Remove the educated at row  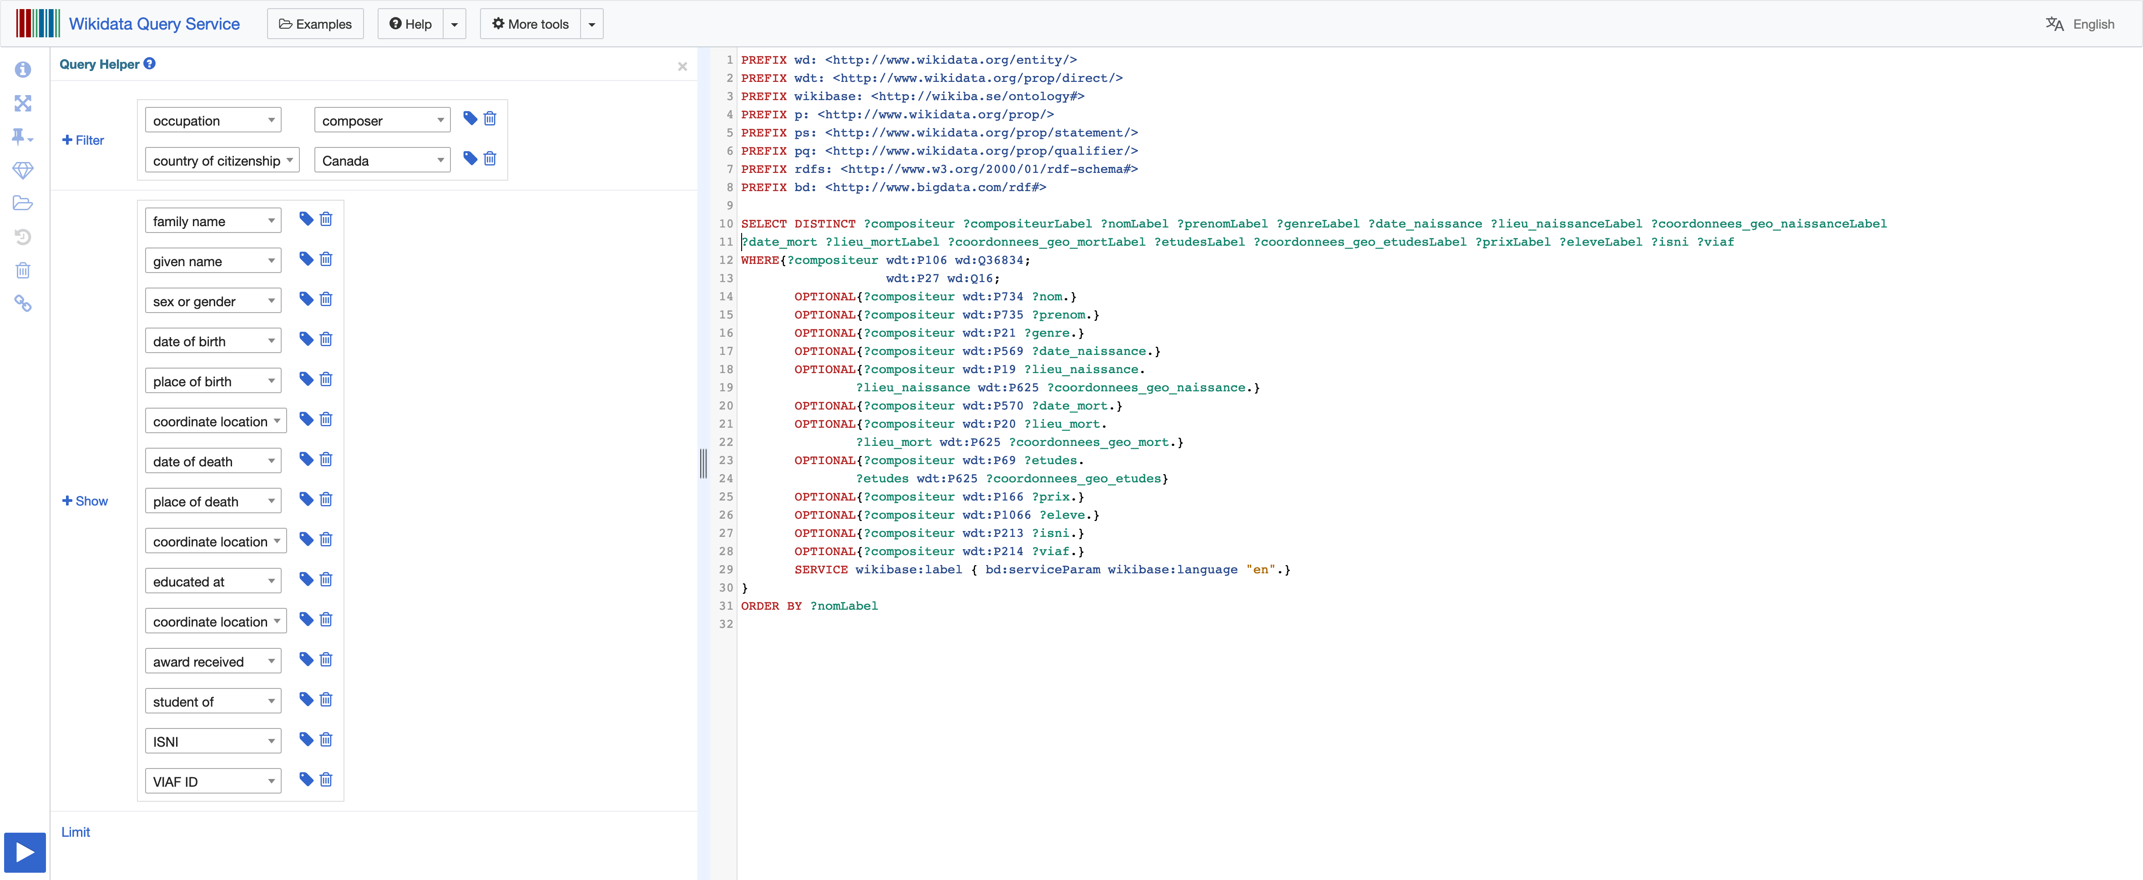326,579
